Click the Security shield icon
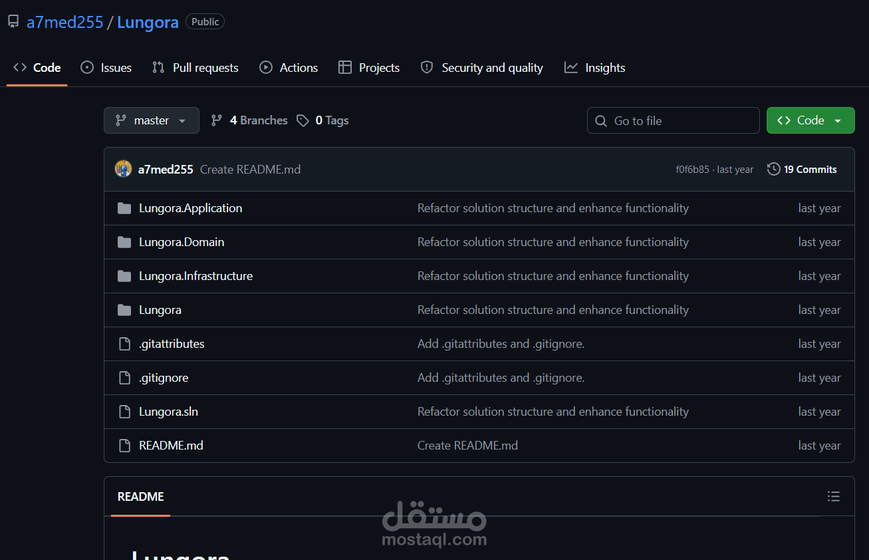Viewport: 869px width, 560px height. [x=427, y=68]
